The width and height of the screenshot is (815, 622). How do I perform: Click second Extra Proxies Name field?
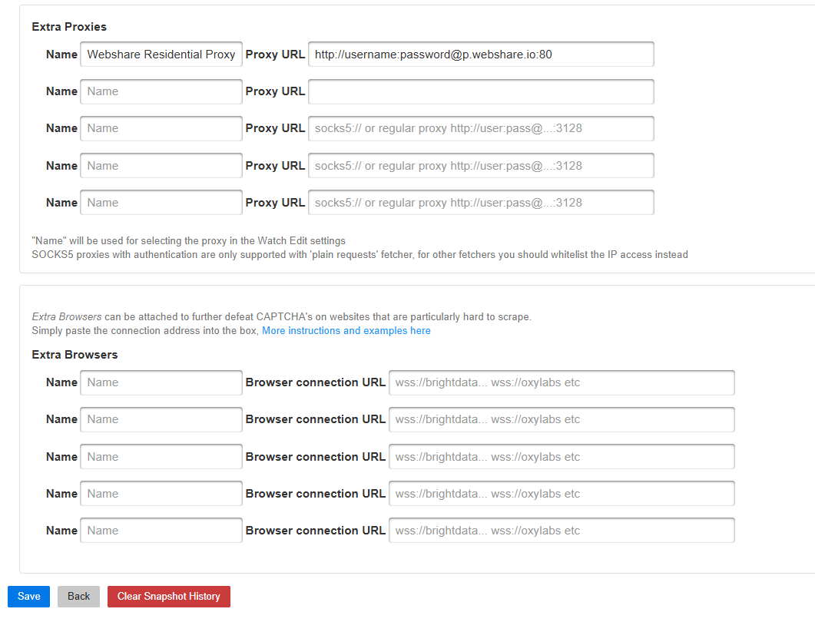(161, 91)
